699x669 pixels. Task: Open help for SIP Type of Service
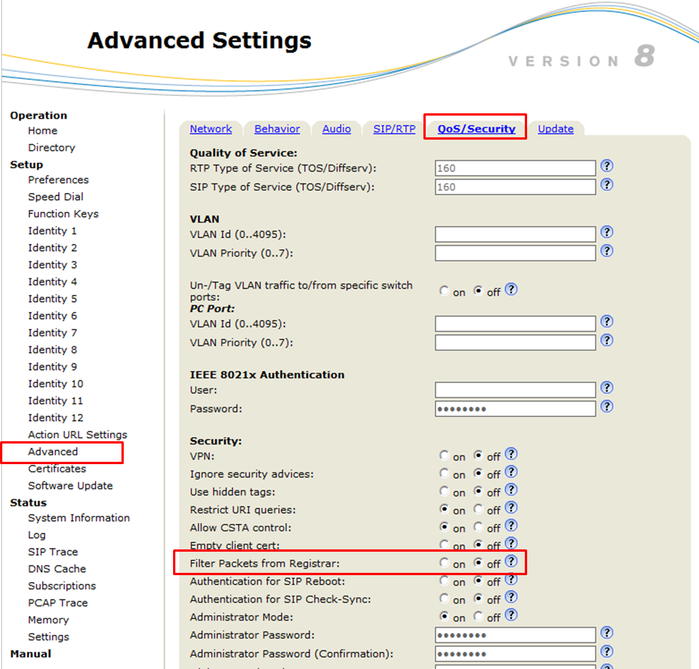coord(607,185)
